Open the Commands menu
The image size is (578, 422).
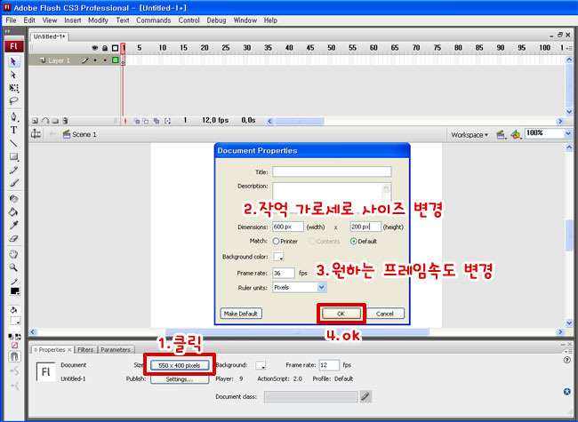pyautogui.click(x=154, y=20)
